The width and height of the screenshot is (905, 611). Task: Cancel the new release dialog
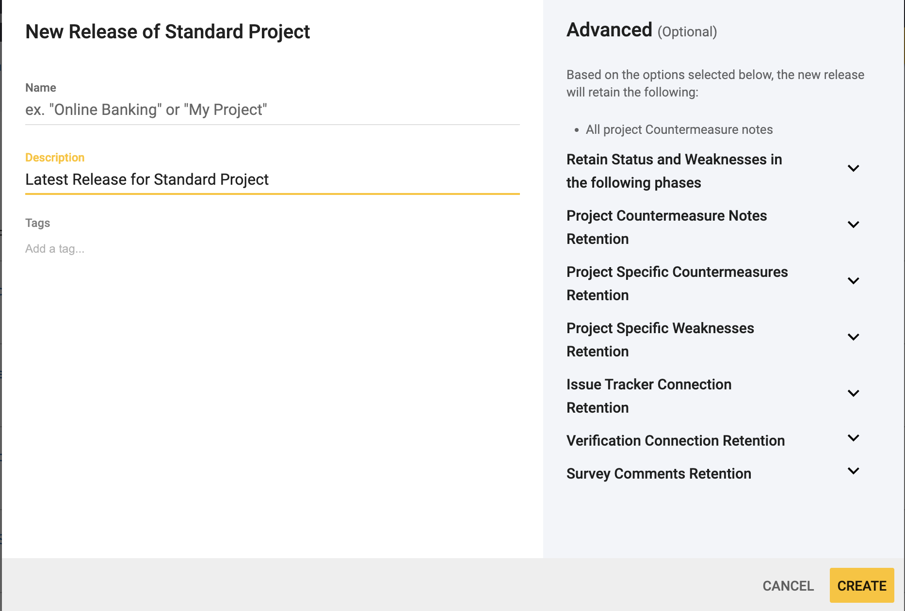(x=788, y=586)
